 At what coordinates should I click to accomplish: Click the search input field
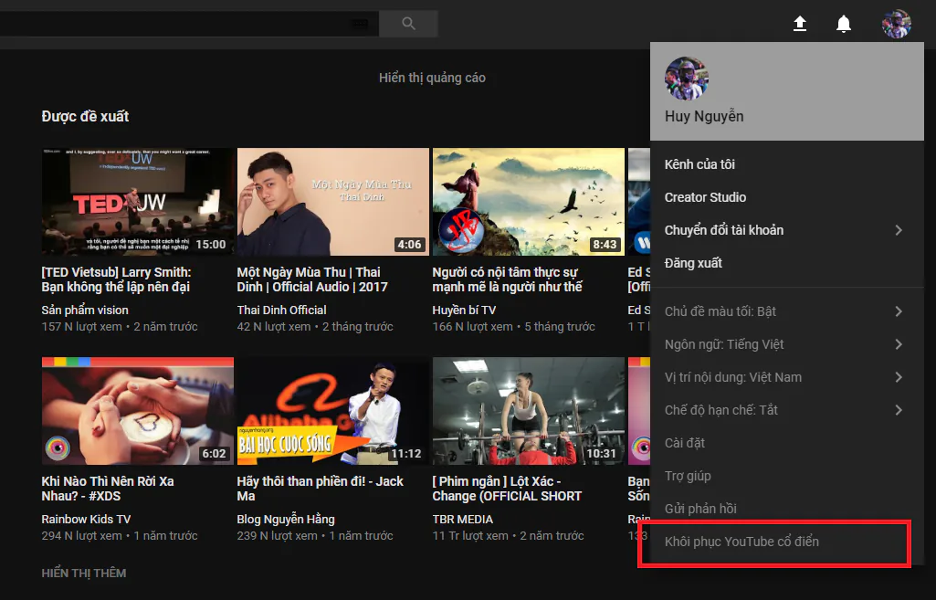pos(189,23)
